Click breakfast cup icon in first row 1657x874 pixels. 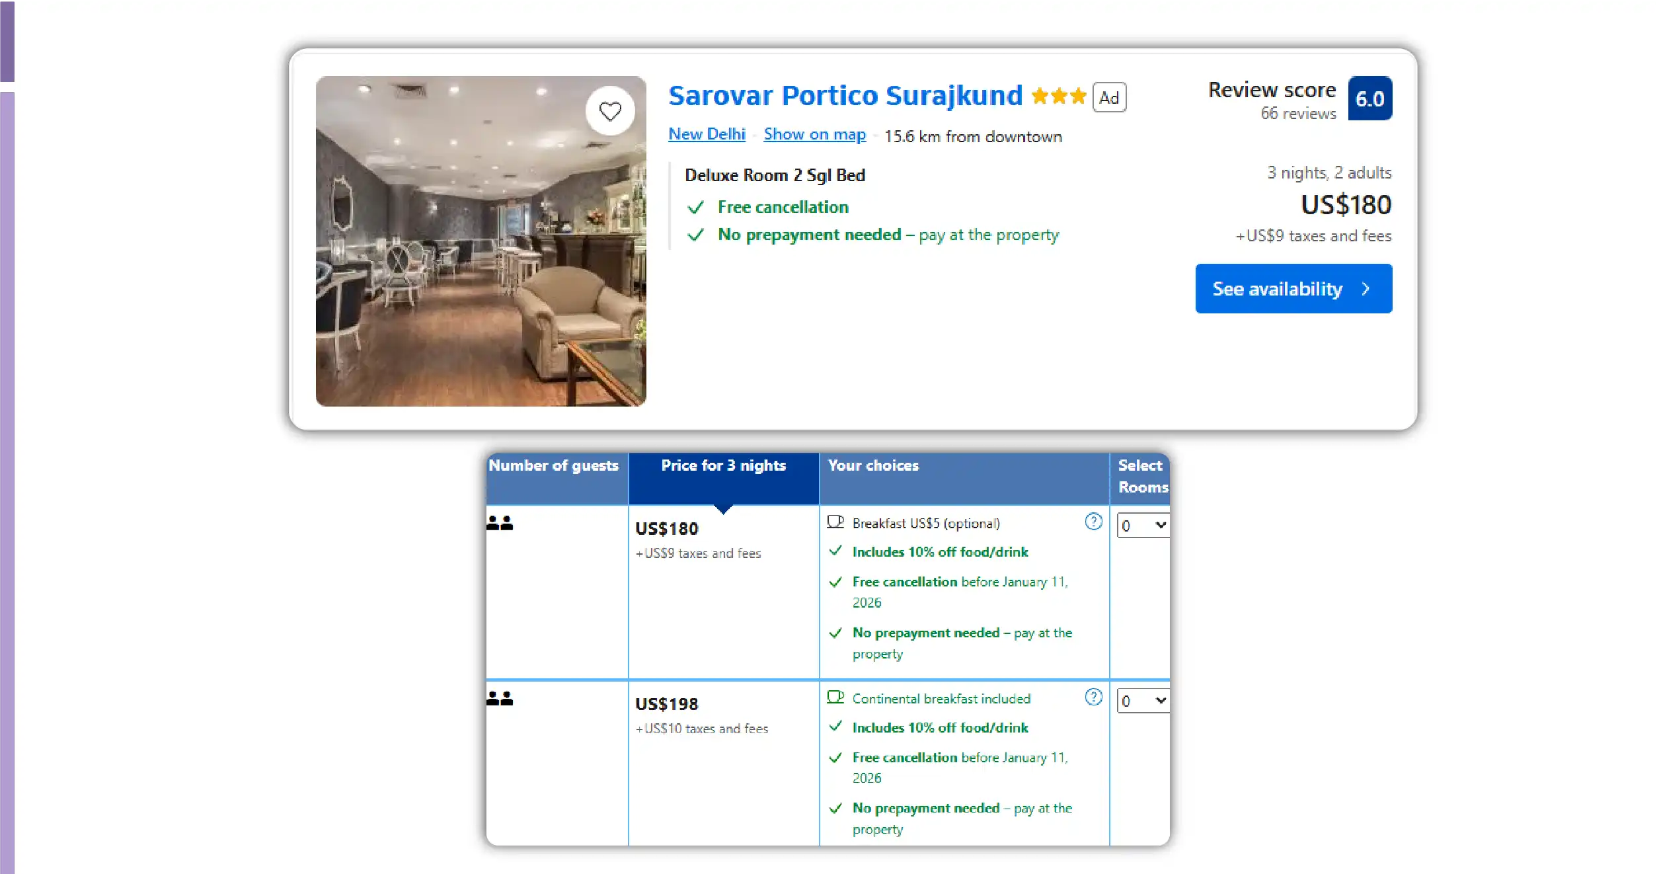coord(835,522)
